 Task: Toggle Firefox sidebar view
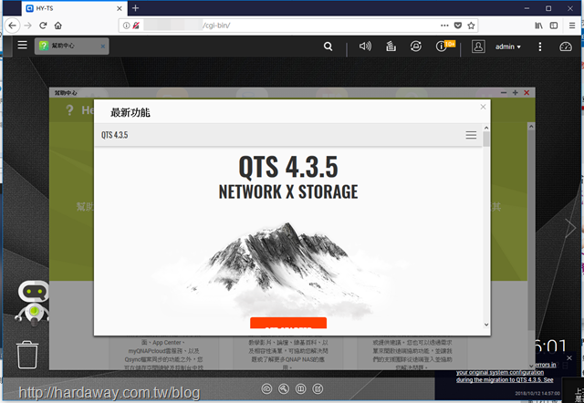tap(554, 26)
